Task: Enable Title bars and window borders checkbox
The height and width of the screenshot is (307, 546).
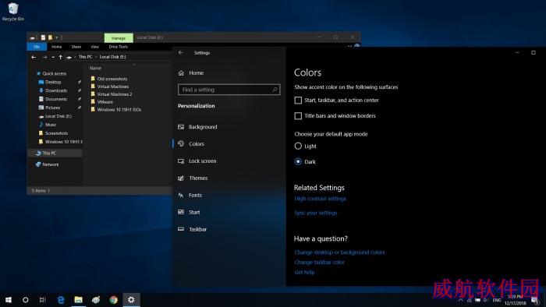Action: tap(298, 116)
